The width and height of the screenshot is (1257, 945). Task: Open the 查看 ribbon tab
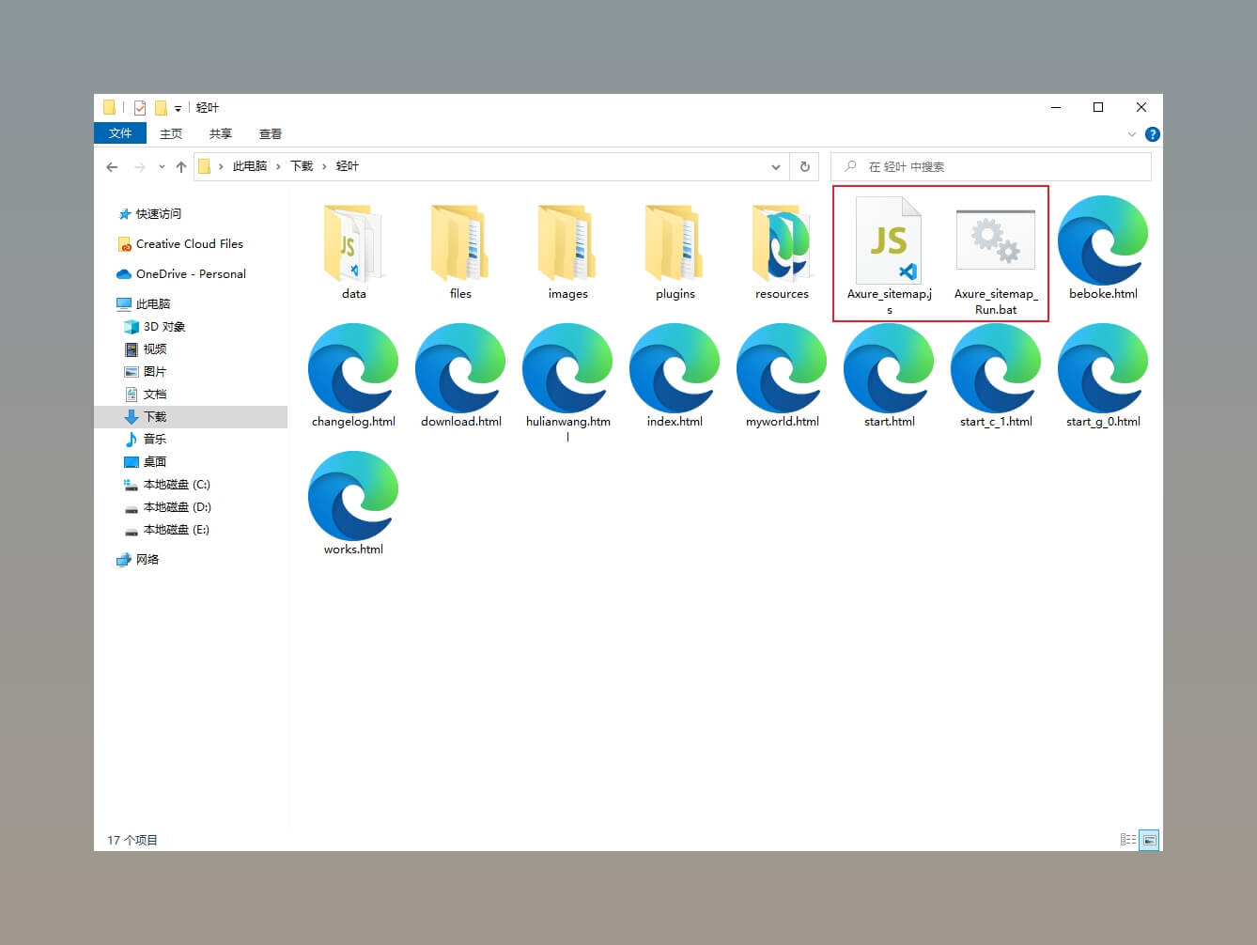[x=271, y=133]
